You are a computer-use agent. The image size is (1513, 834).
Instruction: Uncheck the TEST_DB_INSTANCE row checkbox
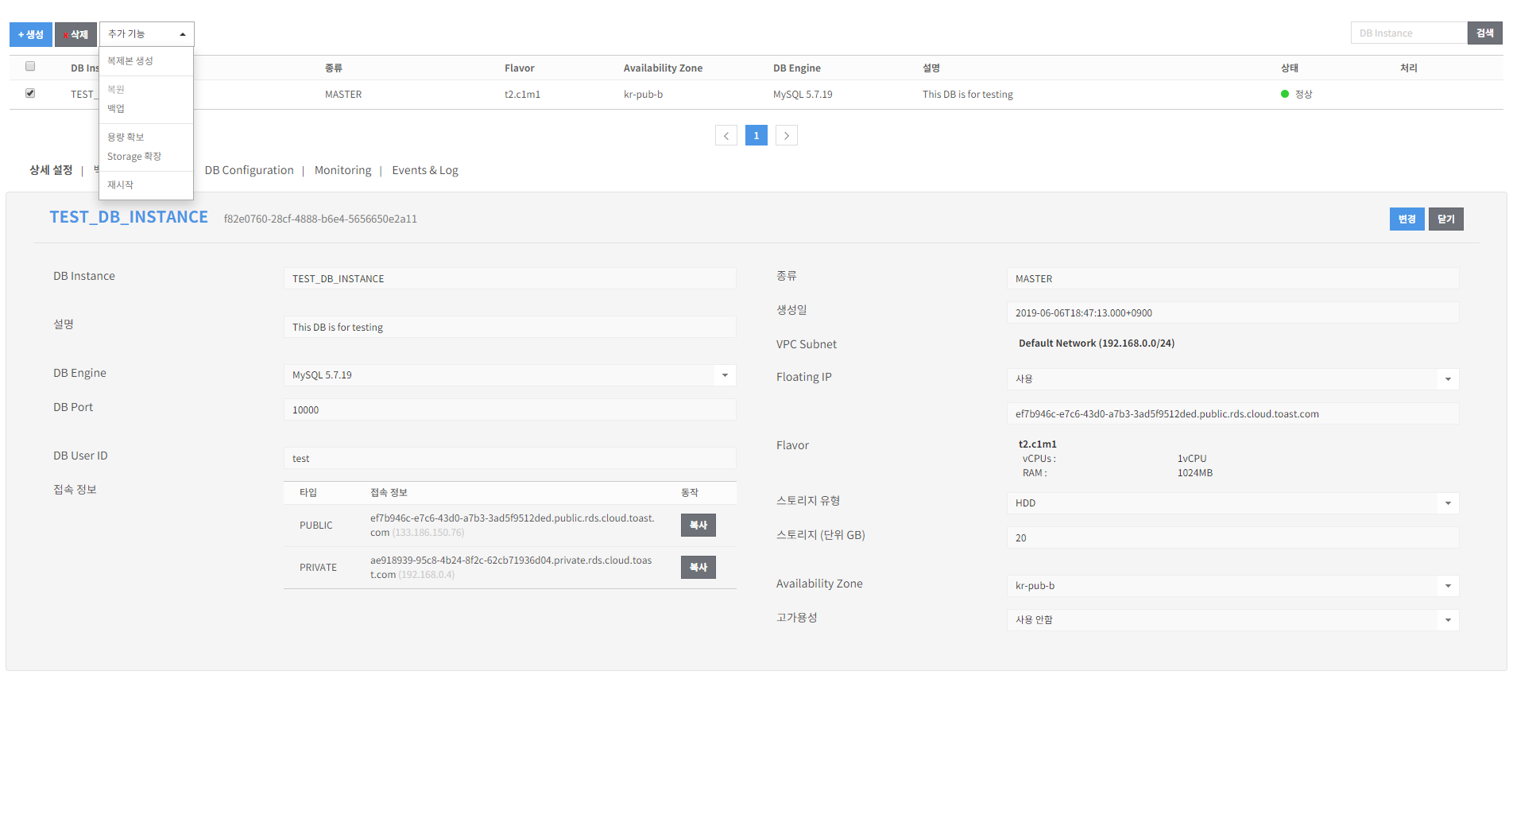[30, 94]
